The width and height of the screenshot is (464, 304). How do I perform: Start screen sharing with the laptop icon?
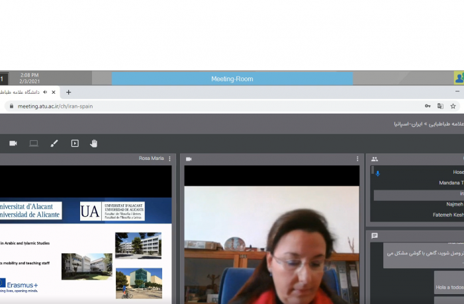34,143
